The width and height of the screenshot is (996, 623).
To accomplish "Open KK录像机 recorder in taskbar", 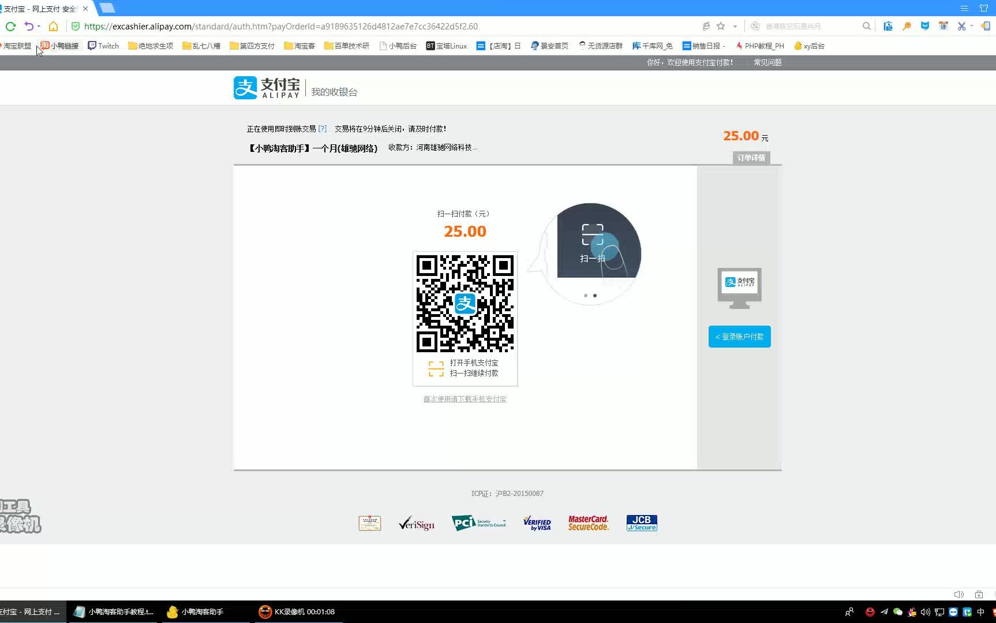I will point(298,611).
